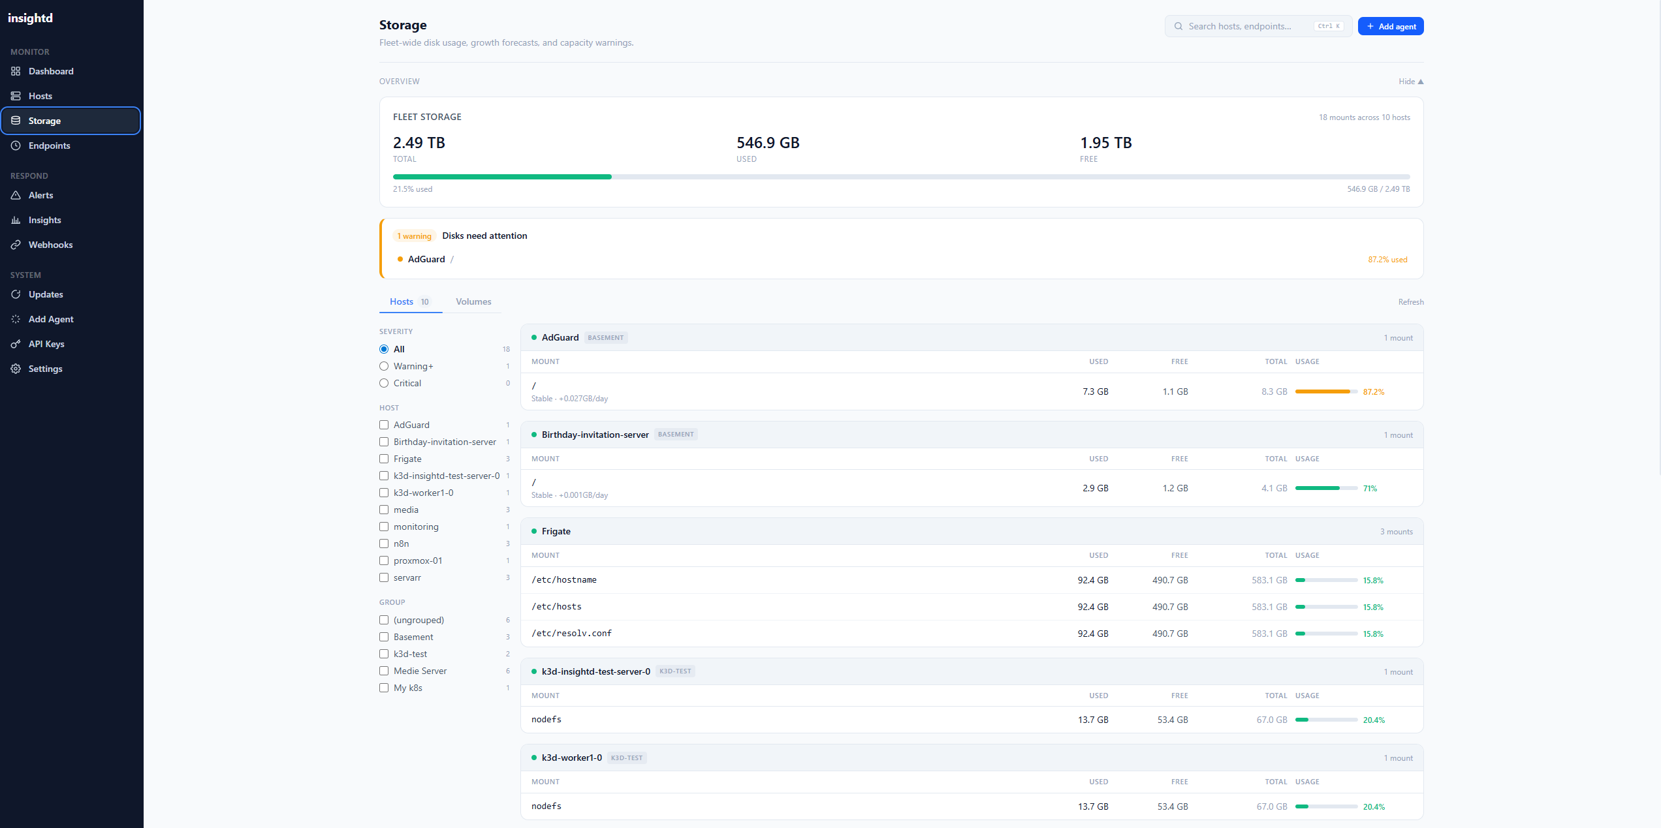Viewport: 1661px width, 828px height.
Task: Check the Medie Server group checkbox
Action: point(384,671)
